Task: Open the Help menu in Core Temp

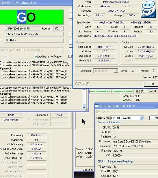Action: pos(105,111)
